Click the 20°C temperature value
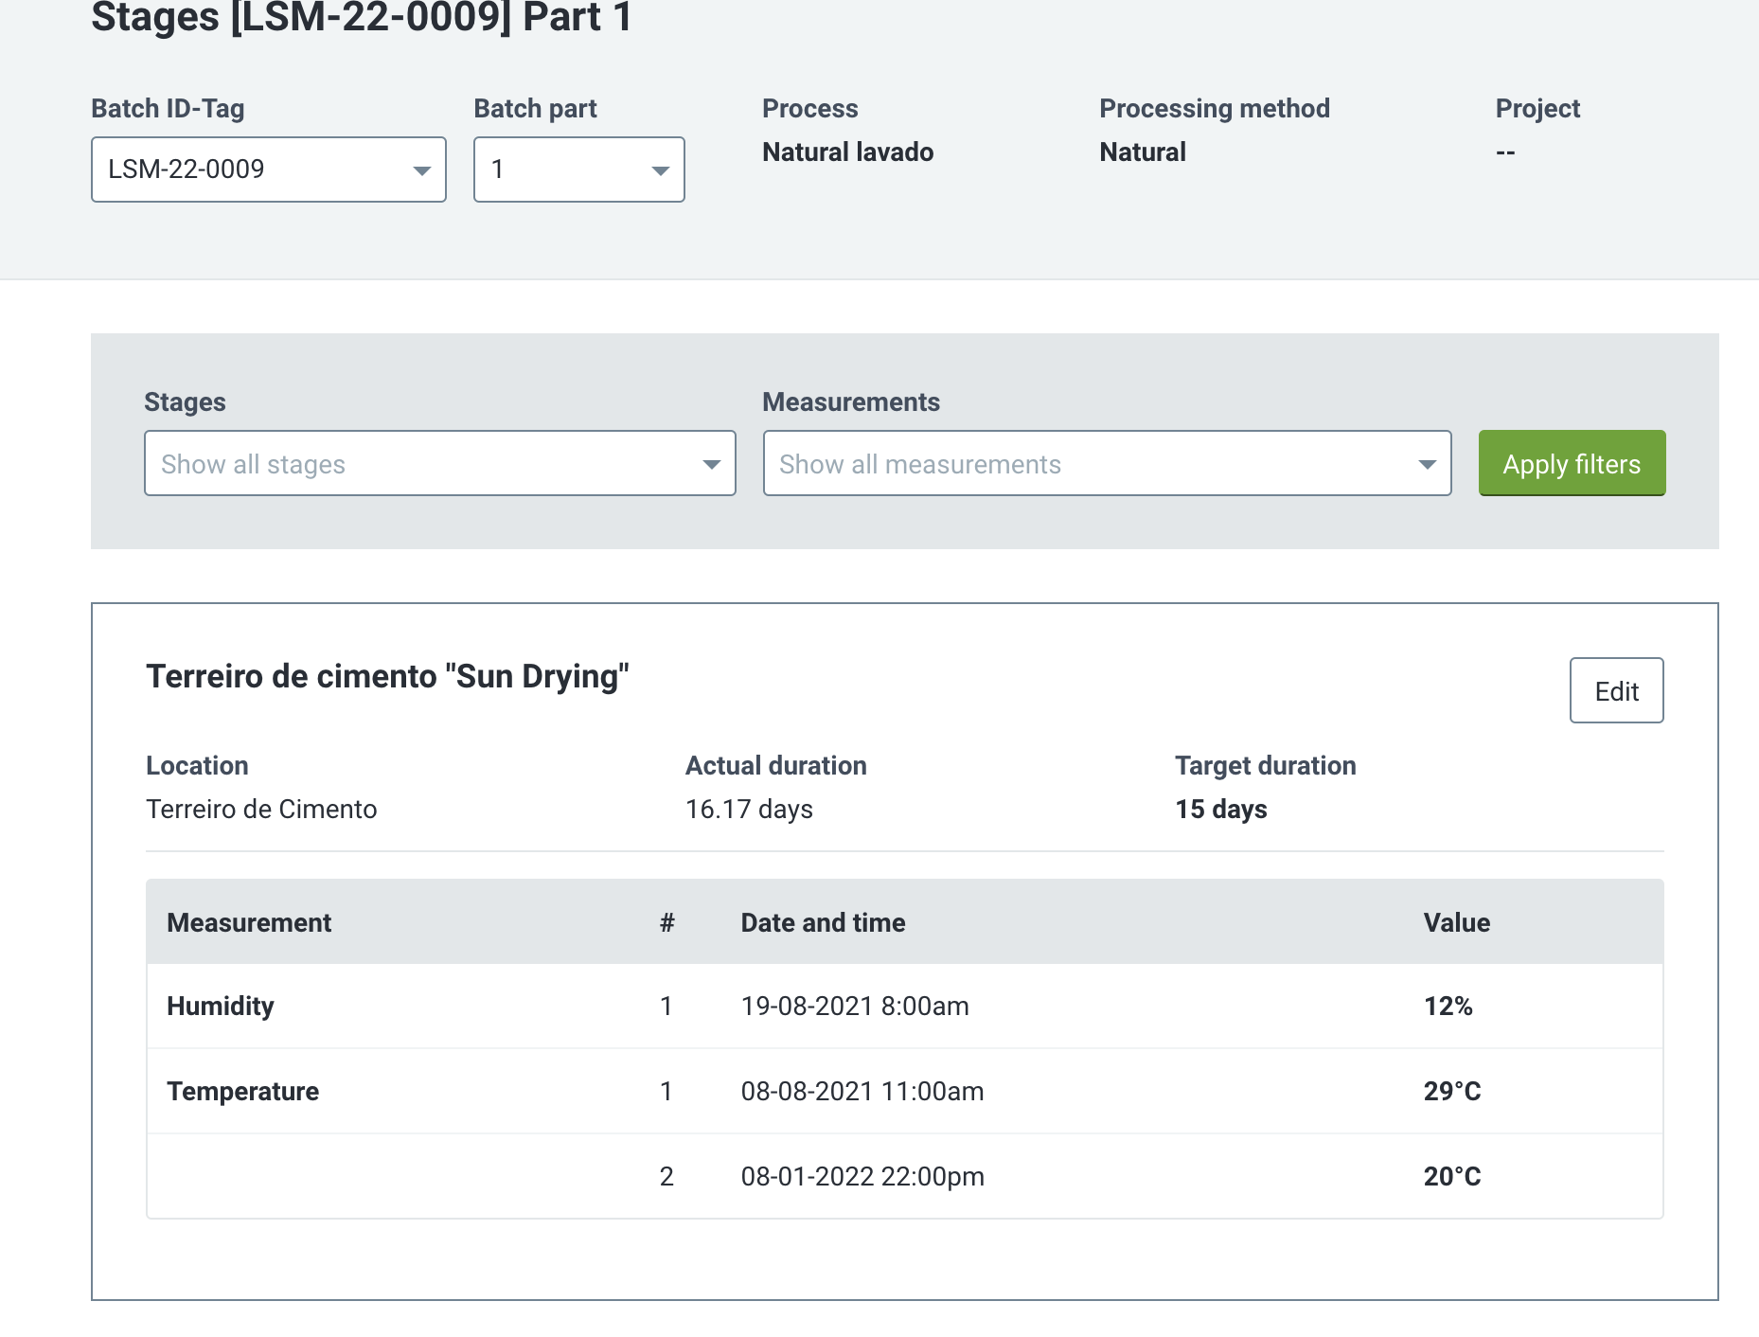Viewport: 1759px width, 1337px height. [x=1452, y=1176]
